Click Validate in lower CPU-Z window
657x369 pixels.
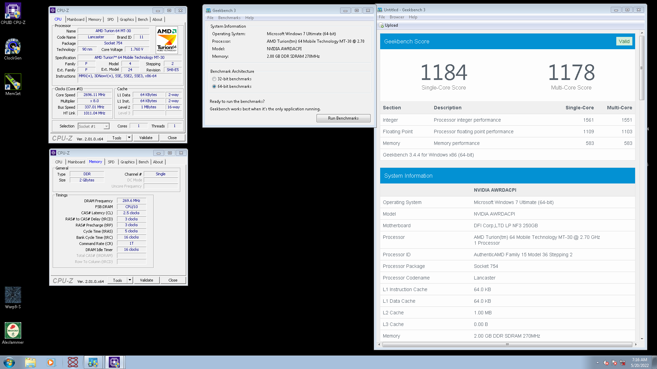point(146,280)
